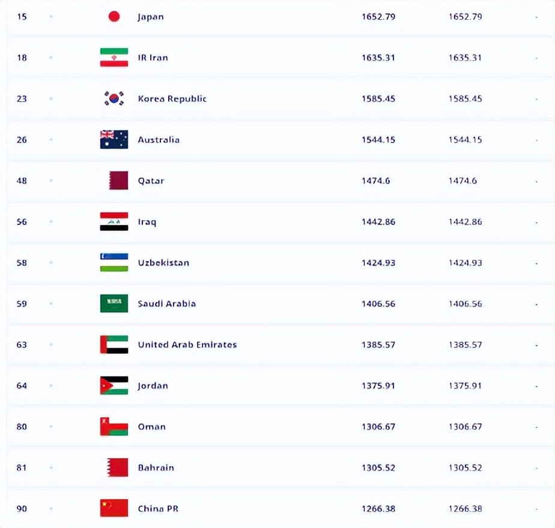Click the Uzbekistan flag icon
The height and width of the screenshot is (528, 555).
click(x=114, y=263)
